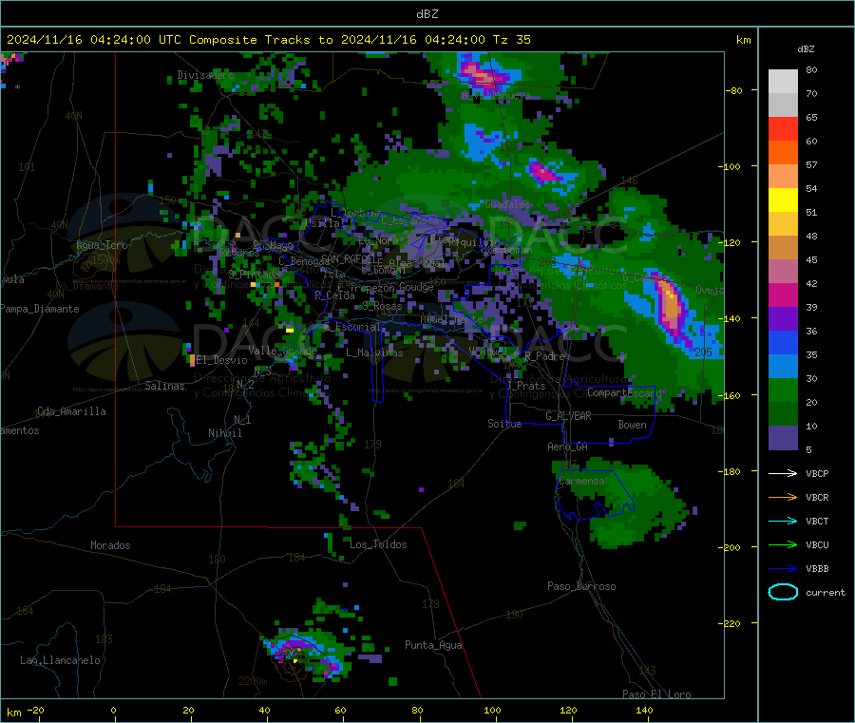Screen dimensions: 855x723
Task: Click the green VBCU arrow legend icon
Action: pos(783,544)
